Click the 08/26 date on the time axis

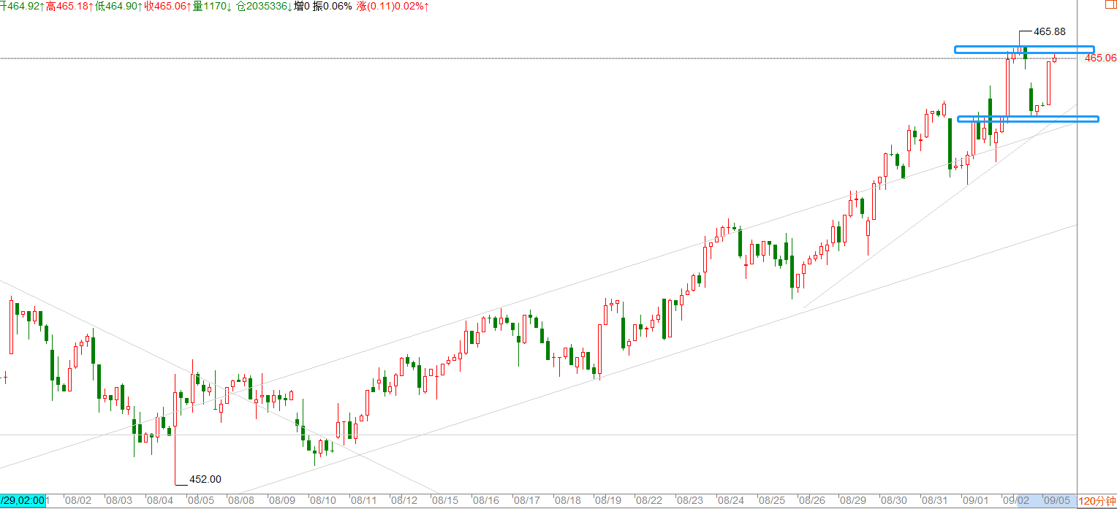click(811, 501)
